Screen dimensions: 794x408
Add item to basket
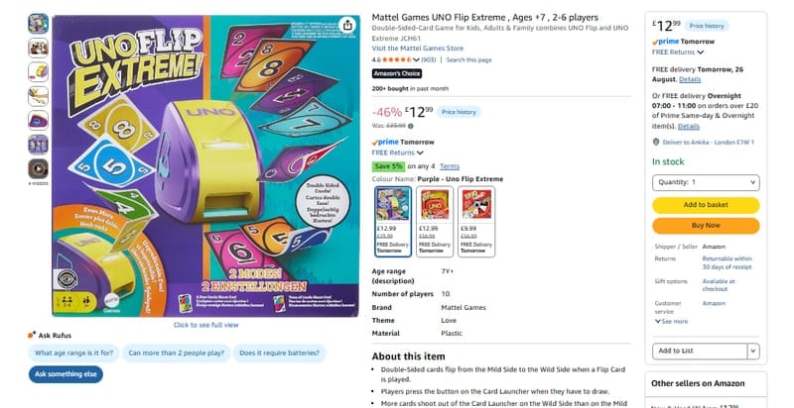point(706,205)
